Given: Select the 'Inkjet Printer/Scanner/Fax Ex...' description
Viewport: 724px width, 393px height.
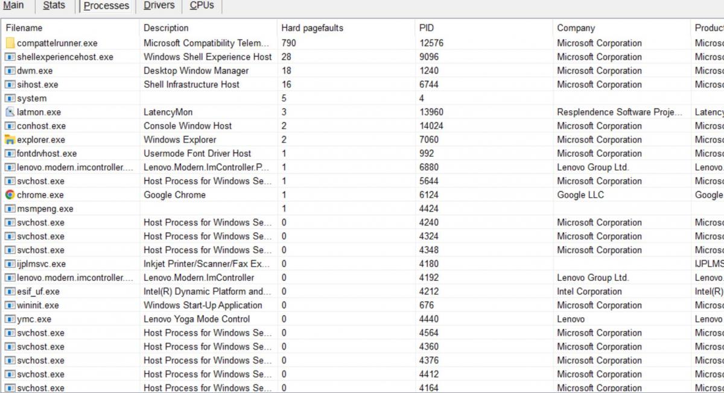Looking at the screenshot, I should [x=206, y=264].
